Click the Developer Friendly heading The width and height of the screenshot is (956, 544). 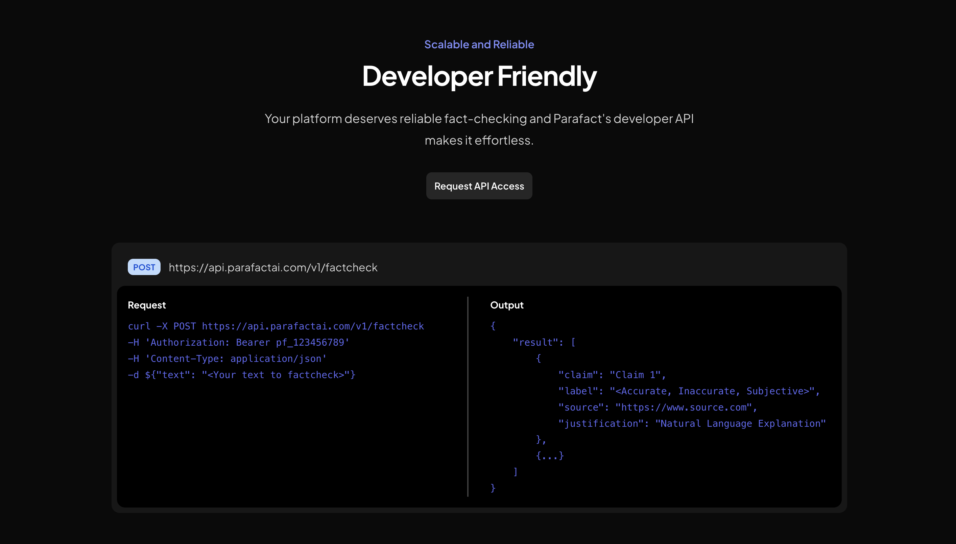pyautogui.click(x=479, y=76)
